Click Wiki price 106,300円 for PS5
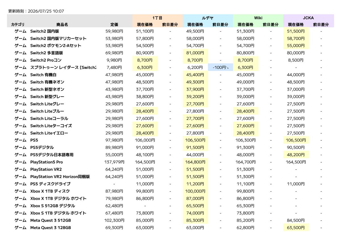 click(246, 140)
